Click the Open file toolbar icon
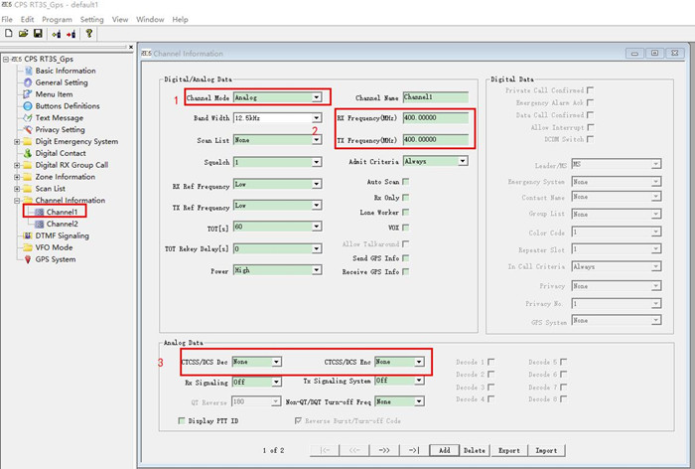This screenshot has width=695, height=469. click(22, 33)
